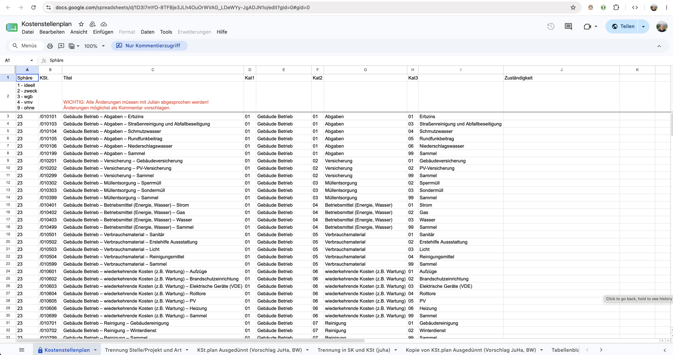
Task: Click the document title Kostenstellenplan
Action: [x=46, y=24]
